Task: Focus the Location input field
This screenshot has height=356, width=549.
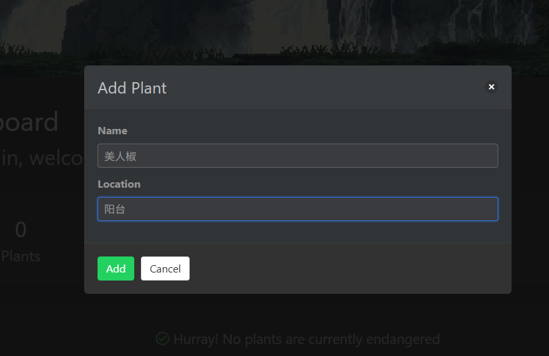Action: click(298, 209)
